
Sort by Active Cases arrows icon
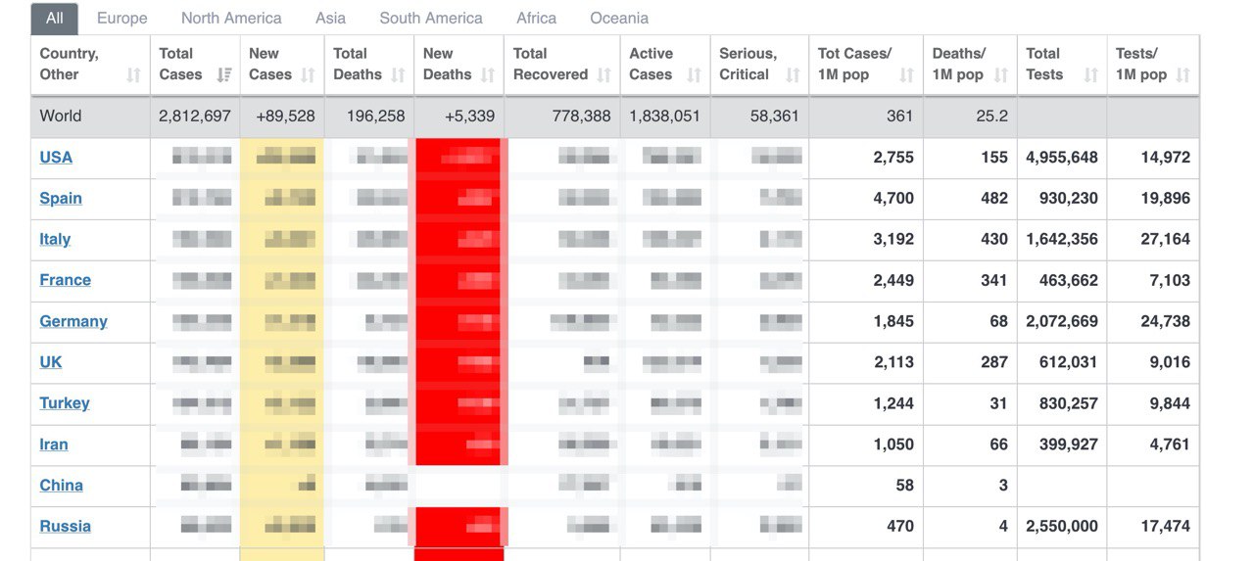pos(695,75)
